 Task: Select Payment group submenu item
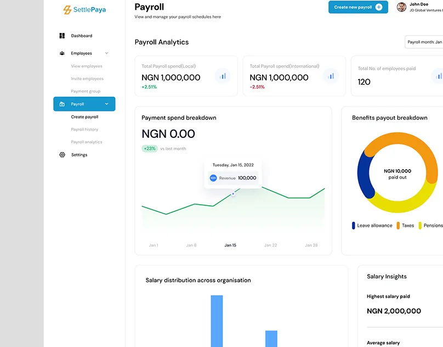tap(86, 91)
